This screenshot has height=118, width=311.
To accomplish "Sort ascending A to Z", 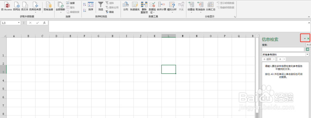I will (85, 4).
